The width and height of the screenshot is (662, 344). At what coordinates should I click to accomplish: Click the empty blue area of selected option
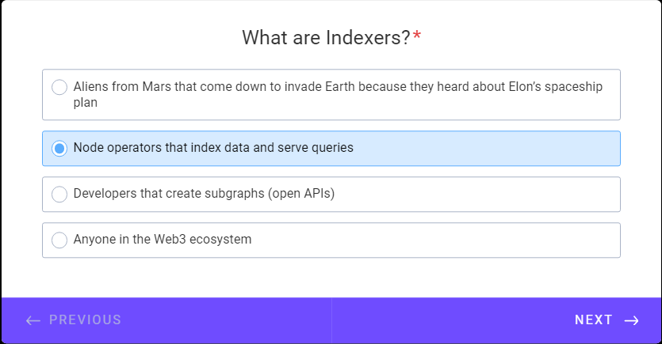[x=485, y=148]
